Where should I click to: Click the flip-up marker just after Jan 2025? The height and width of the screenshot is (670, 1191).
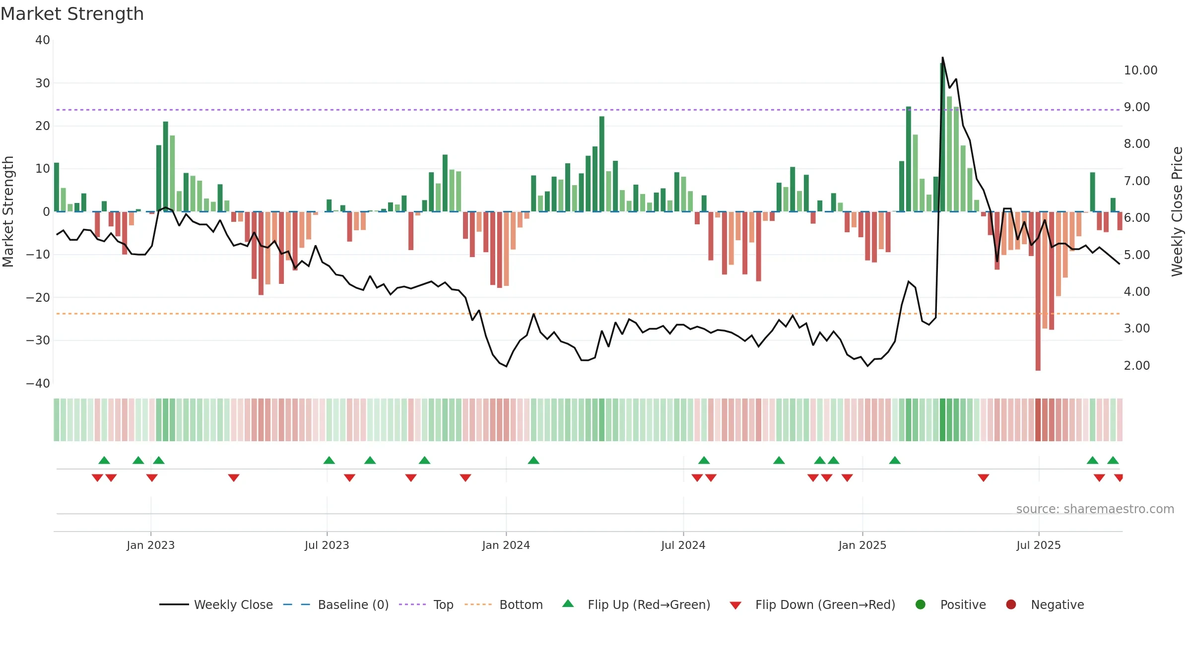895,460
